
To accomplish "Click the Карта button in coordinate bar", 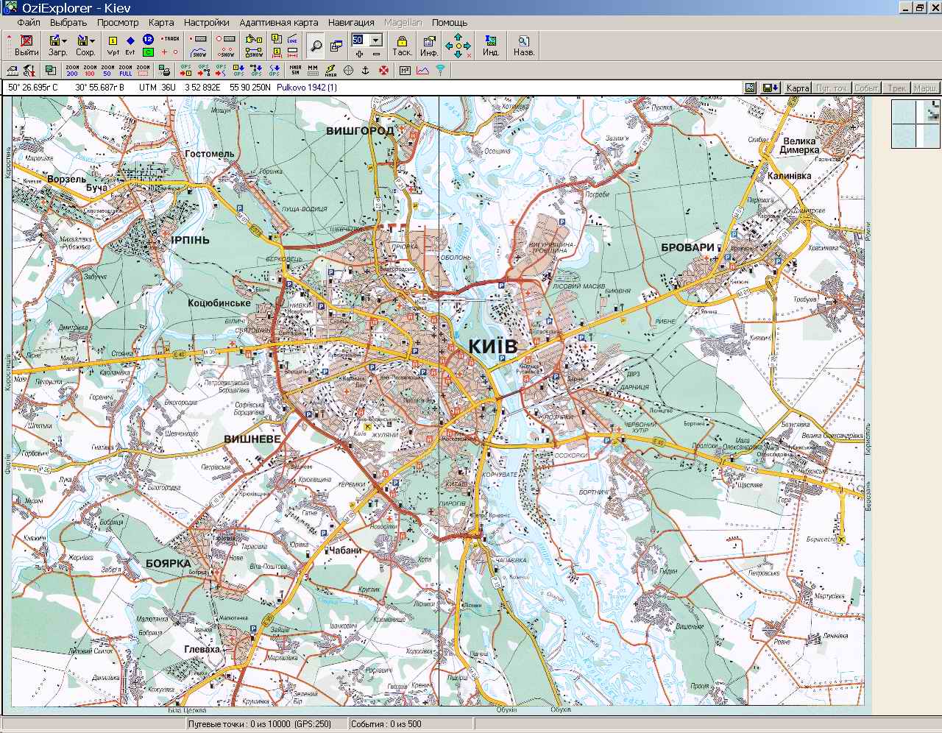I will 798,88.
